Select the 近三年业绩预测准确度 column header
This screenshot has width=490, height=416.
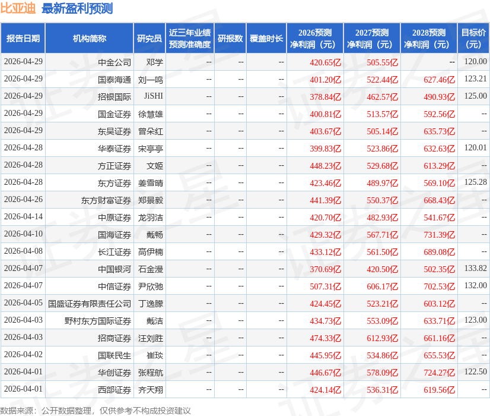tap(190, 38)
